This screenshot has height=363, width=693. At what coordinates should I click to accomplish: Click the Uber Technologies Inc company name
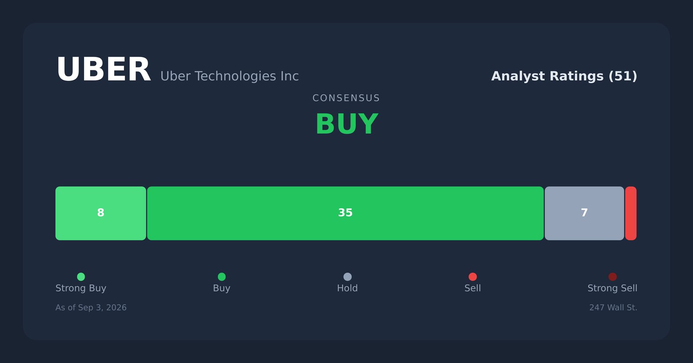[230, 76]
